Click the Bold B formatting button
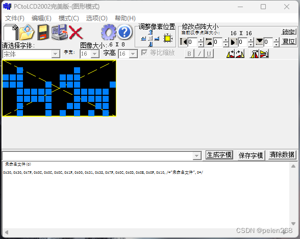The height and width of the screenshot is (239, 300). pyautogui.click(x=189, y=54)
